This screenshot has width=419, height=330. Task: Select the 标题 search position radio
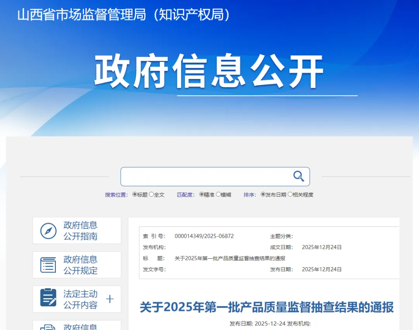pos(135,195)
